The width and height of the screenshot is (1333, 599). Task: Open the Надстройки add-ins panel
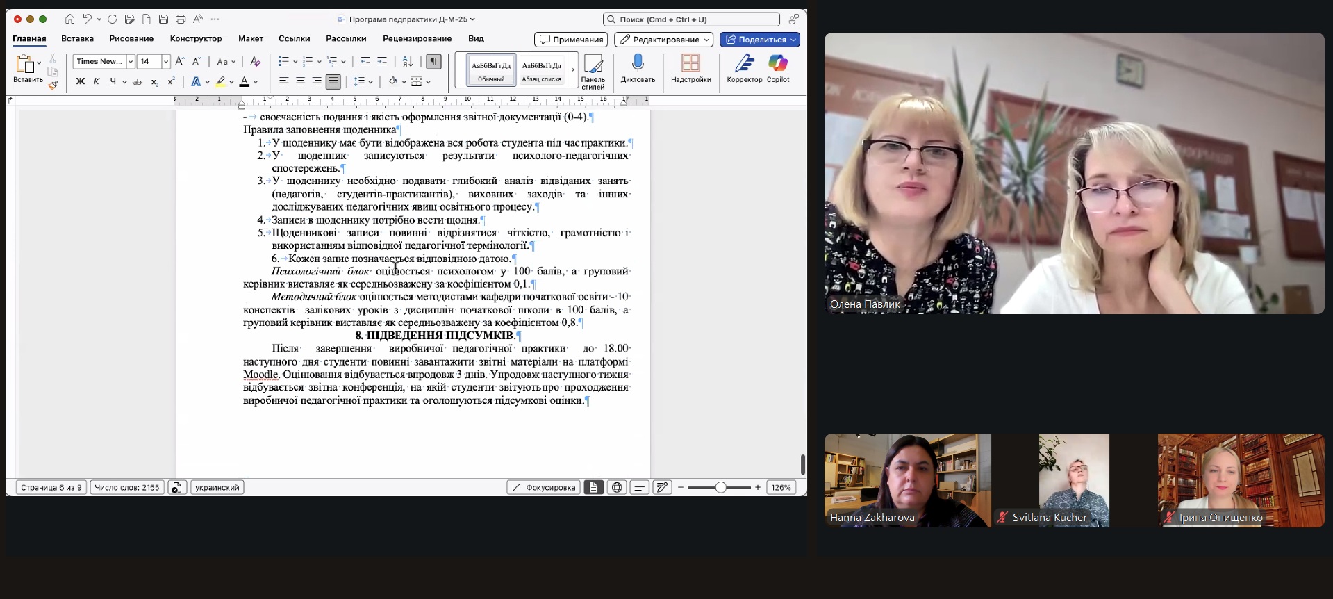[x=690, y=64]
